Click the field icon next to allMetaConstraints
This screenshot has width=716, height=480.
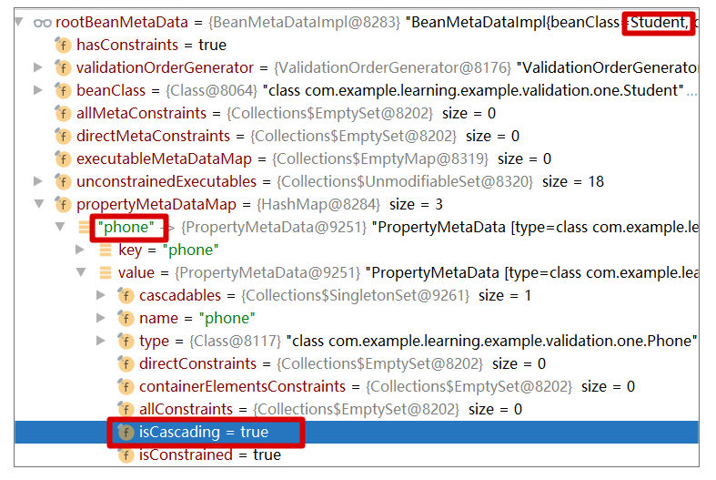[63, 113]
